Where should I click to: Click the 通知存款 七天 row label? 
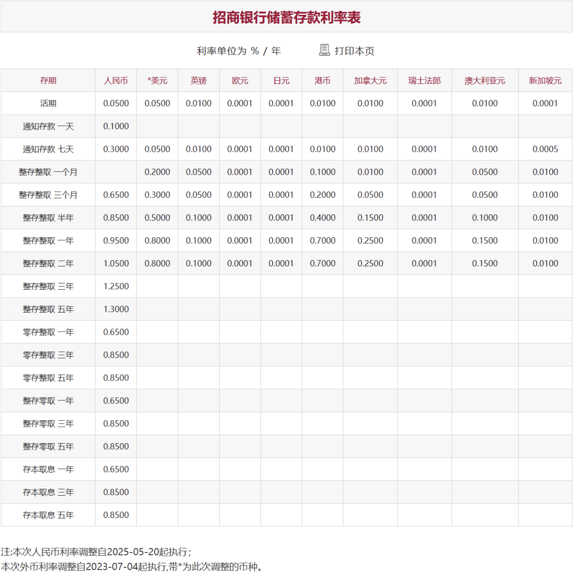click(48, 149)
